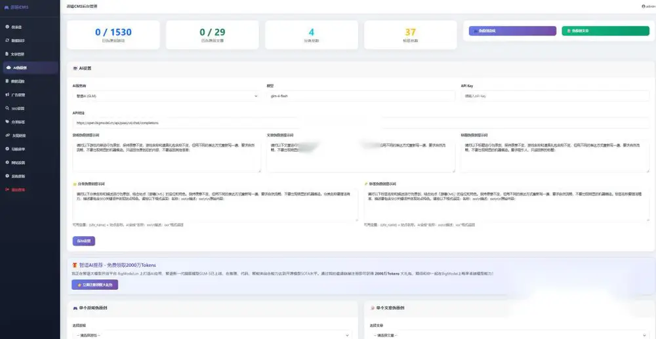Click the green batch rewrite articles button
656x339 pixels.
click(605, 31)
